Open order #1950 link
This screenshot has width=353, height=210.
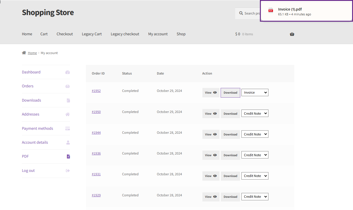[x=96, y=112]
